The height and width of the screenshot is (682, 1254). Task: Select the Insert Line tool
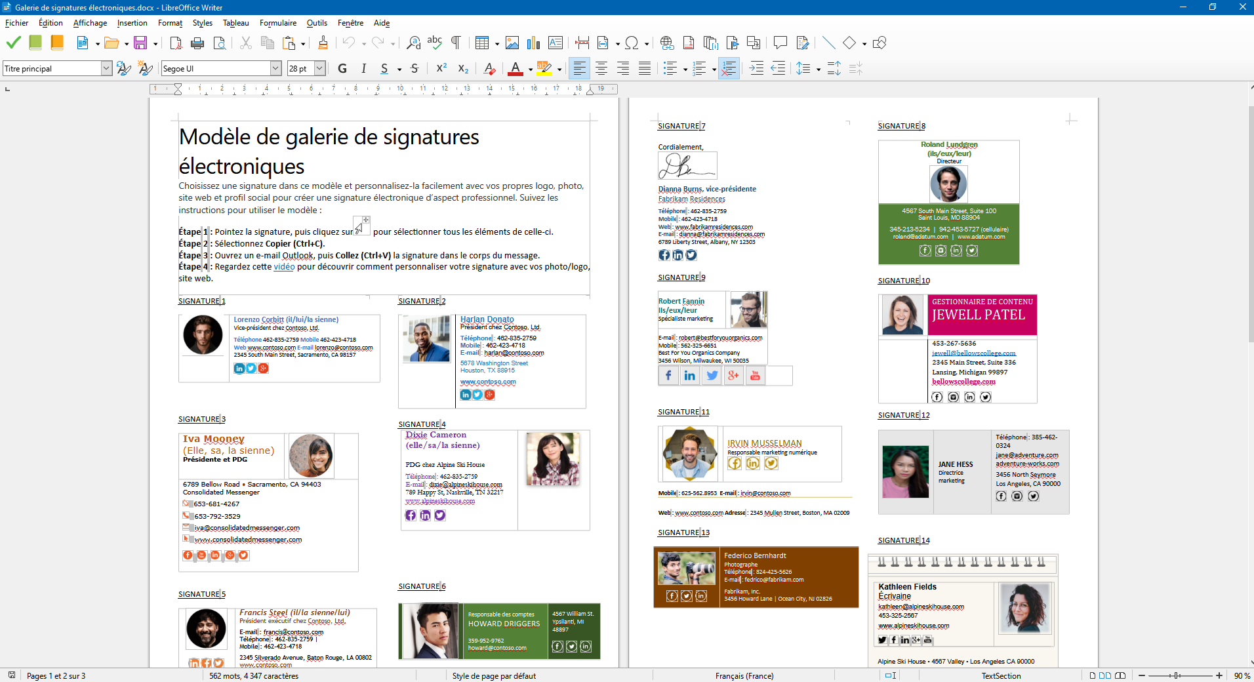pos(828,43)
